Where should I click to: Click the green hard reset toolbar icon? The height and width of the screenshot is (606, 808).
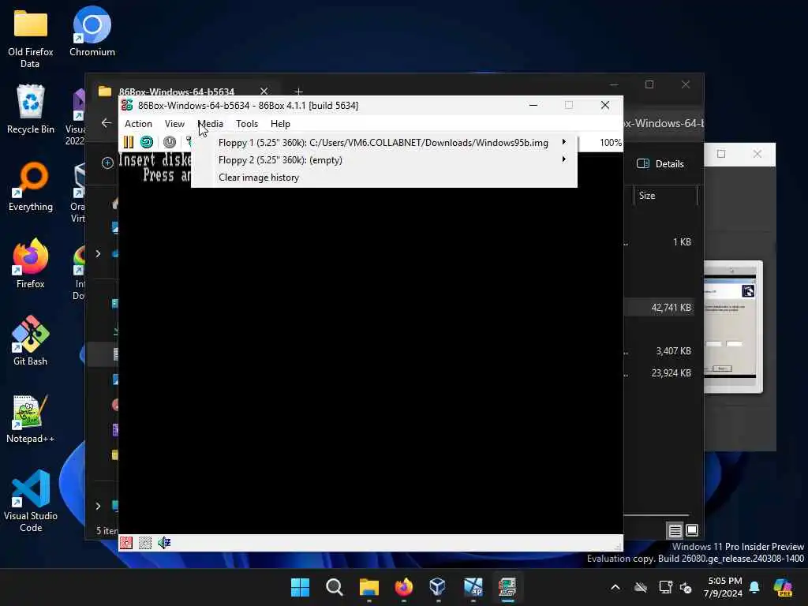[147, 142]
